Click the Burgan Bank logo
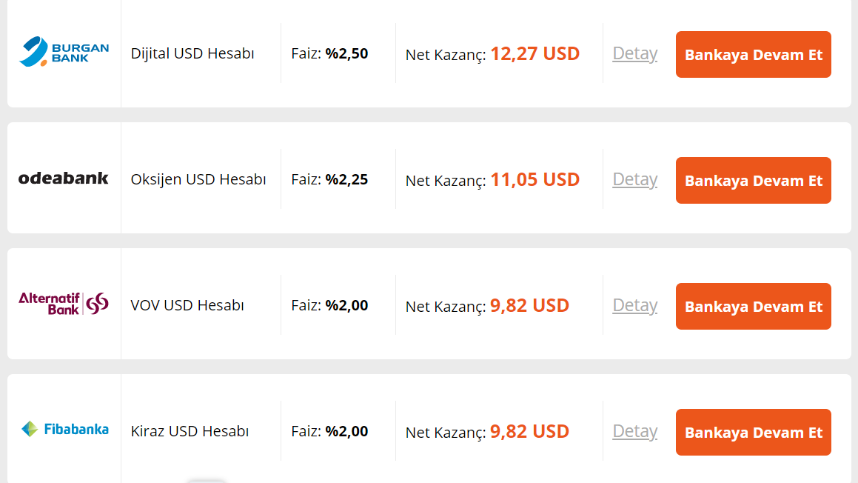 [64, 52]
